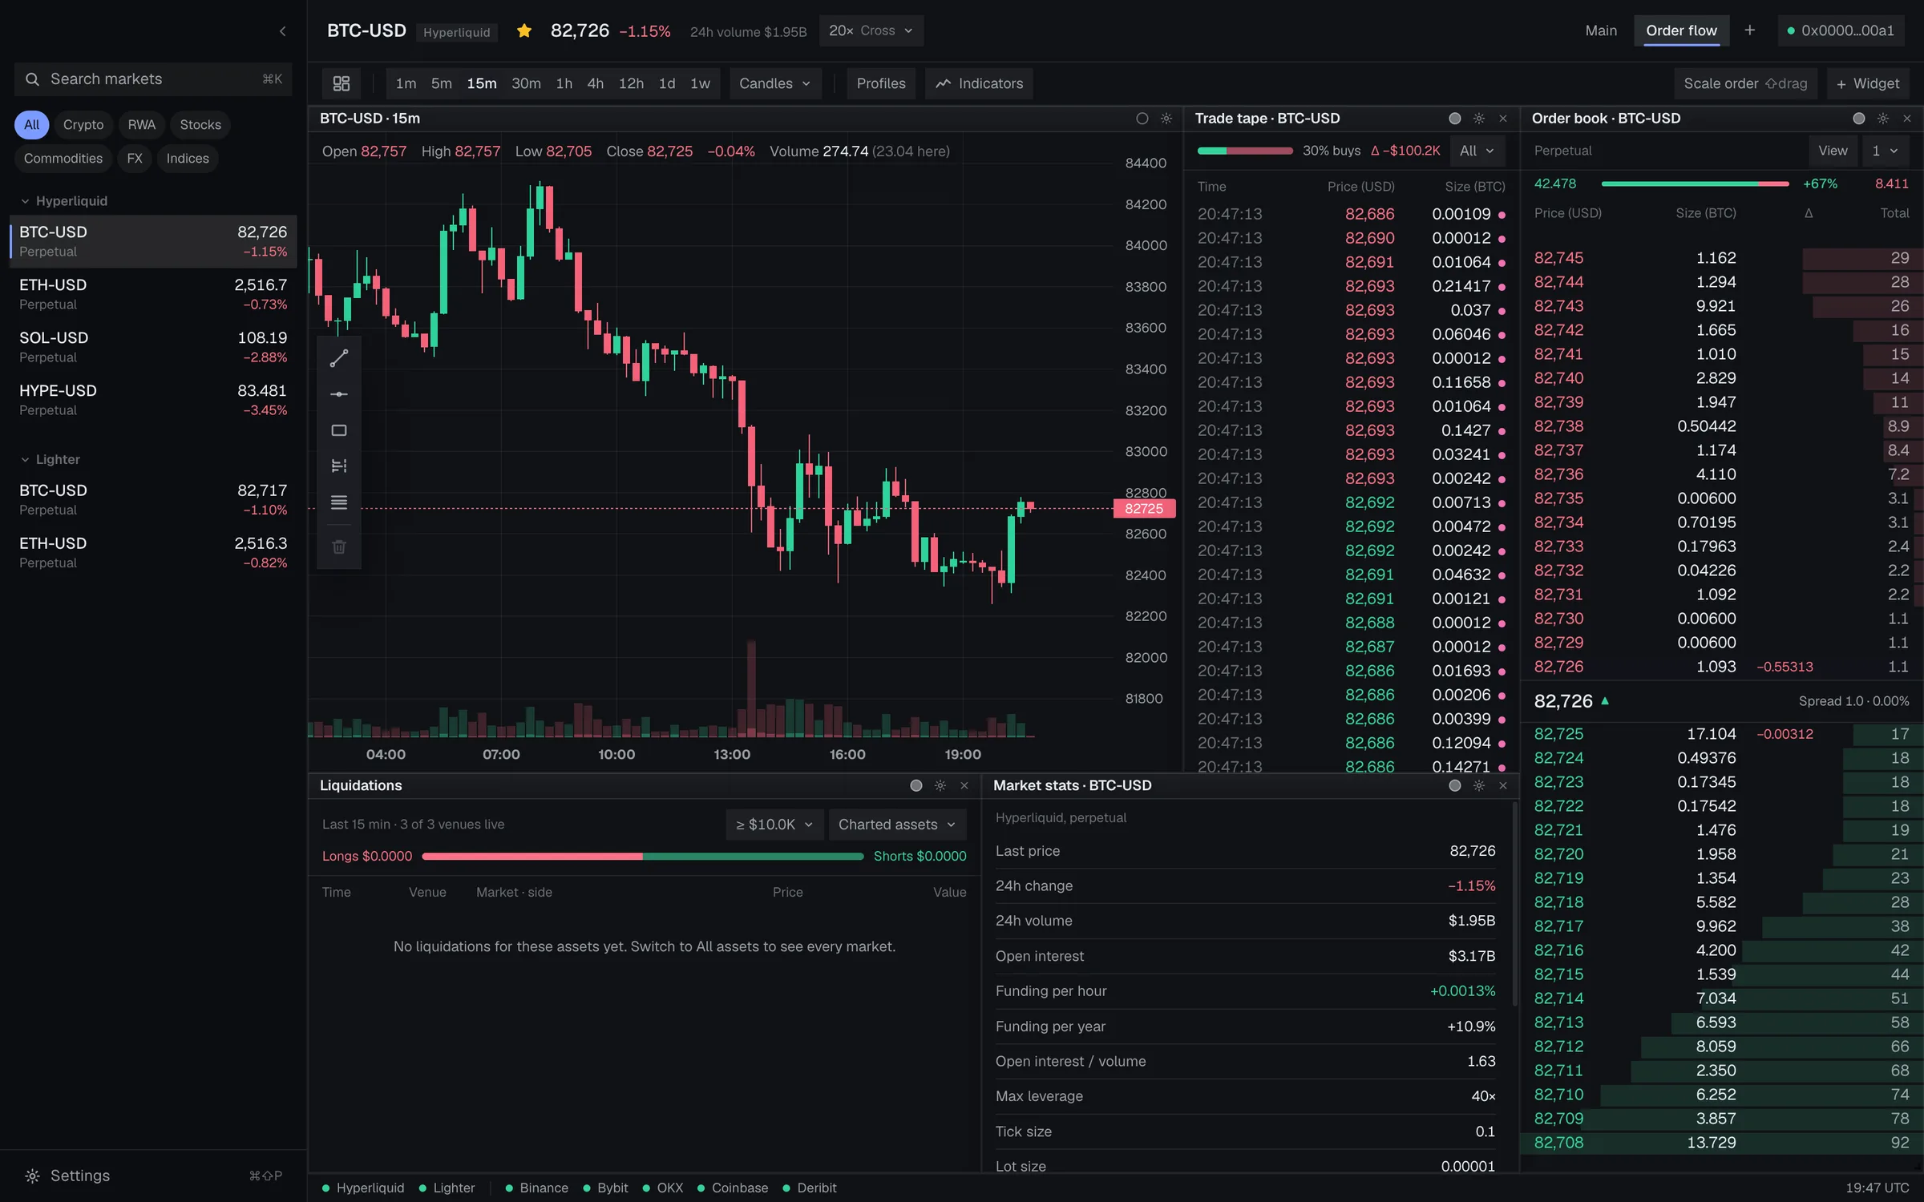Select the rectangle drawing tool
Image resolution: width=1924 pixels, height=1202 pixels.
pos(339,430)
